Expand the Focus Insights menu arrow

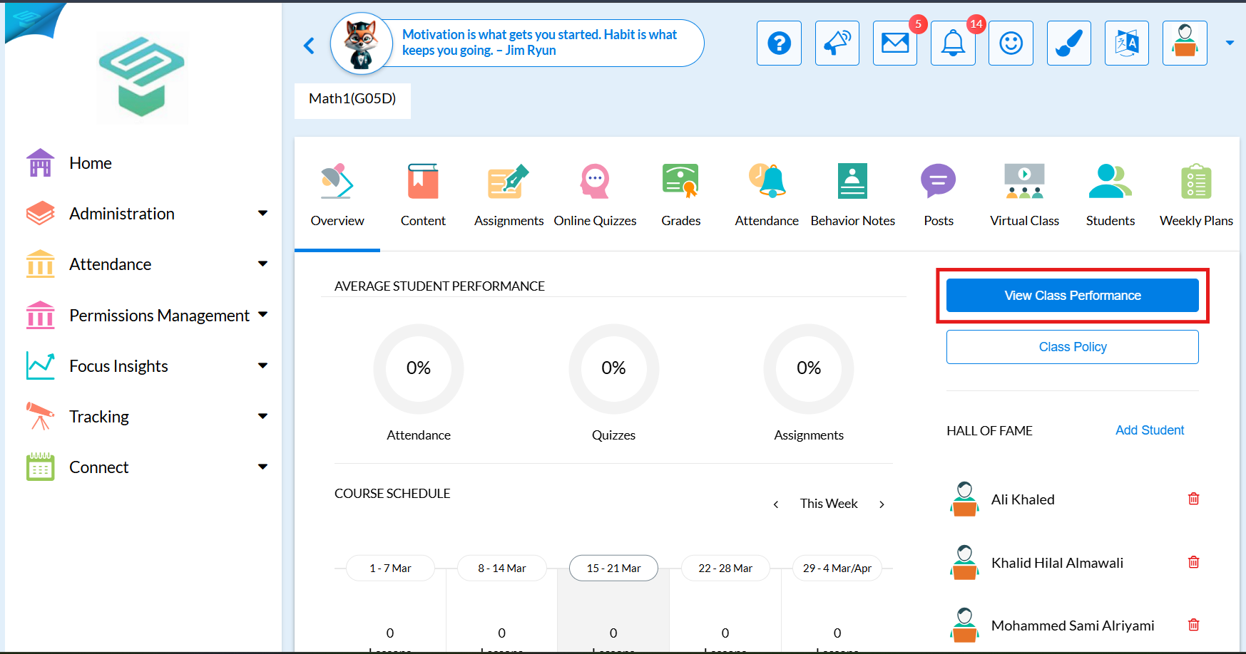click(263, 366)
